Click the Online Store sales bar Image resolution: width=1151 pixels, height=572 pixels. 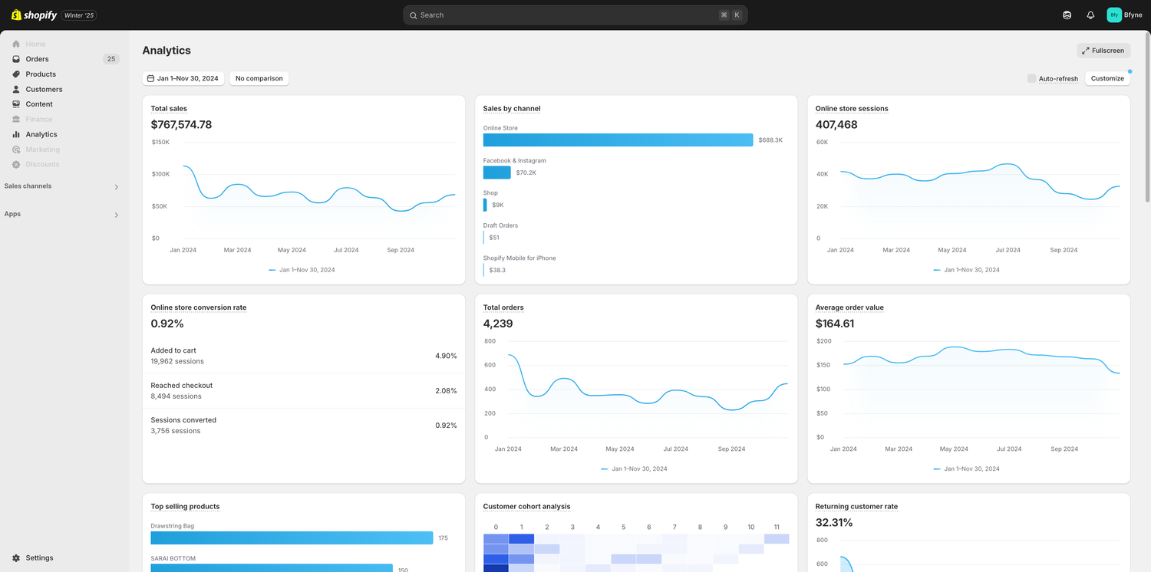[x=618, y=140]
